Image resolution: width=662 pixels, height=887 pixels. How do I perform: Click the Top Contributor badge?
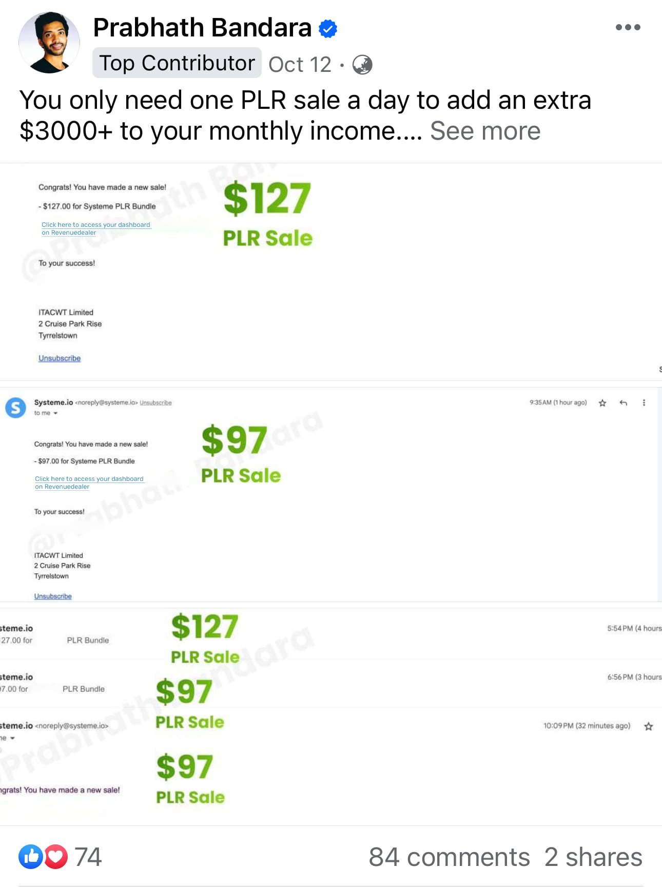[177, 63]
